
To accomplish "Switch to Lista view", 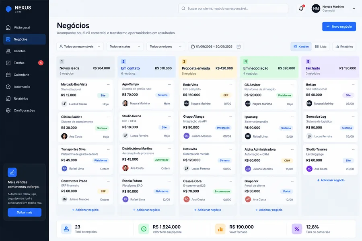I will (x=321, y=47).
